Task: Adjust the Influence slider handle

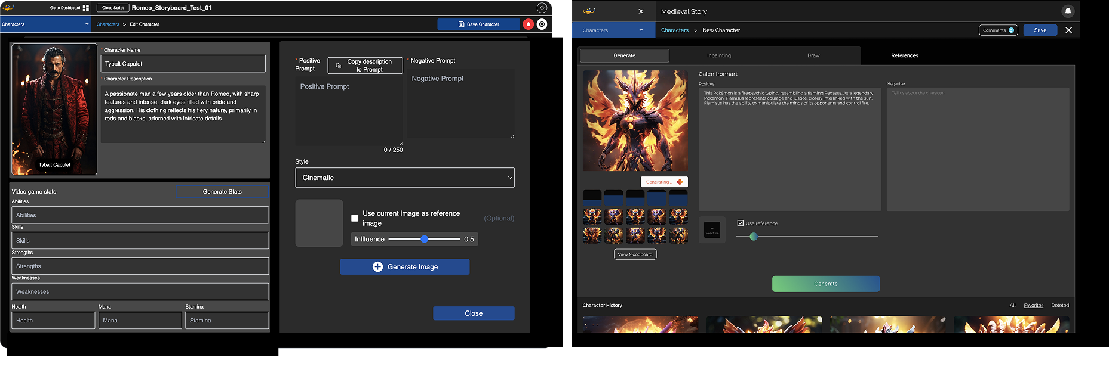Action: click(424, 239)
